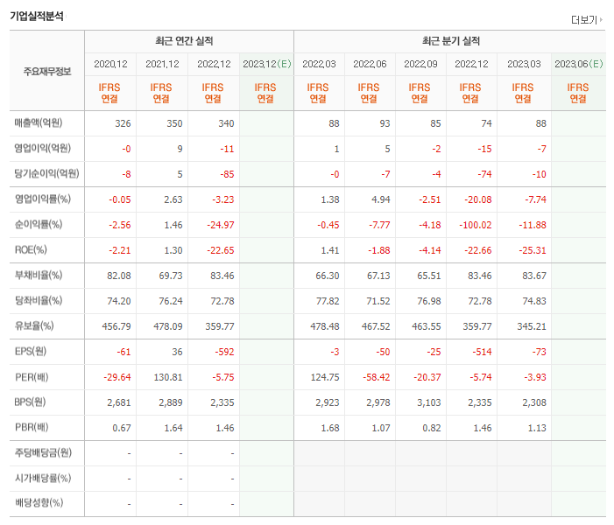614x525 pixels.
Task: Click the 2023.03 column header
Action: pyautogui.click(x=524, y=64)
